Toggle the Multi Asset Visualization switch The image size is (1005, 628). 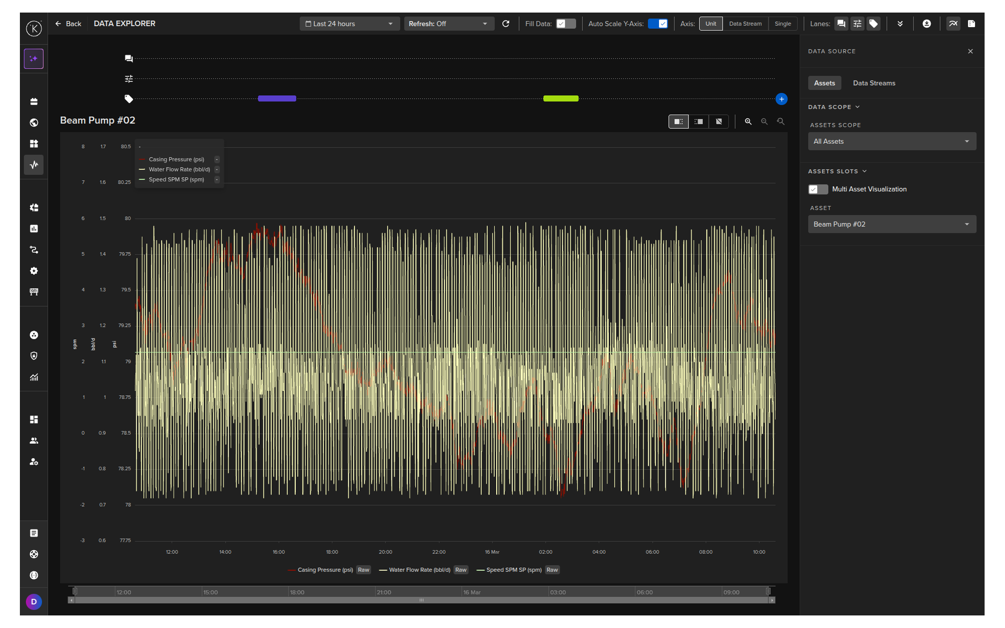click(x=818, y=189)
